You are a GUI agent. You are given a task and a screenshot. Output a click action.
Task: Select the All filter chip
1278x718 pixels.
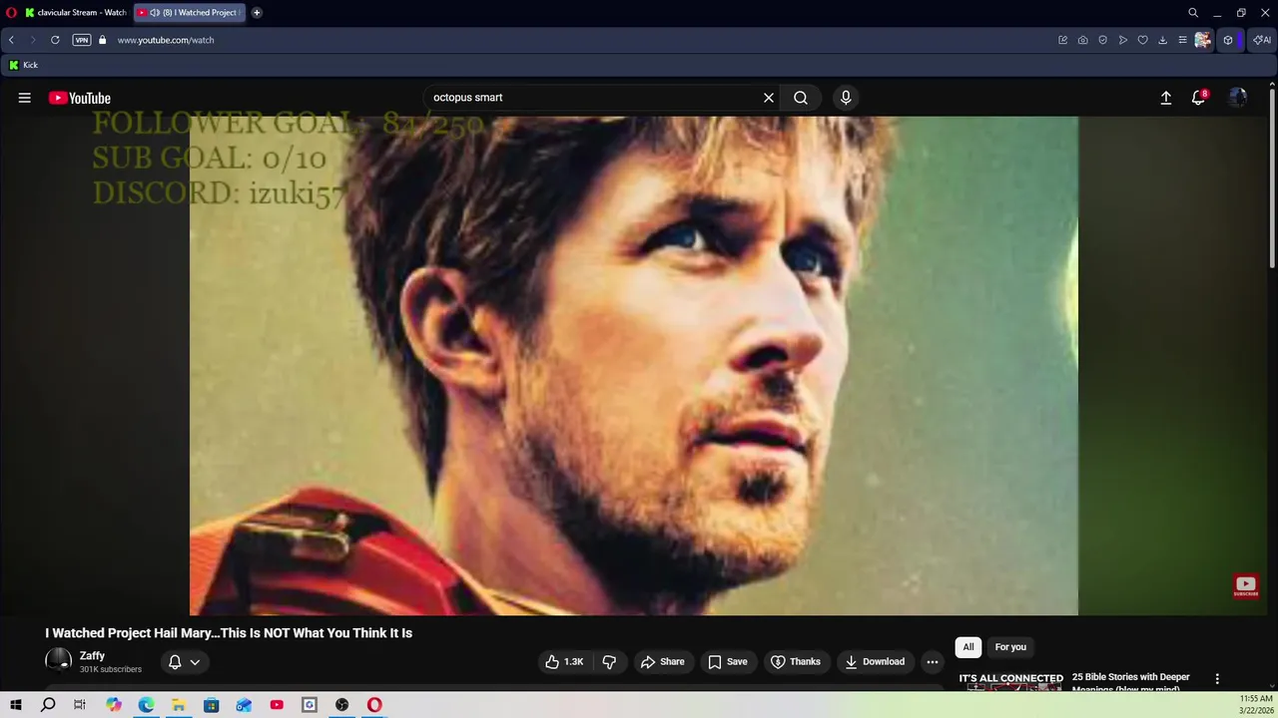[x=968, y=647]
